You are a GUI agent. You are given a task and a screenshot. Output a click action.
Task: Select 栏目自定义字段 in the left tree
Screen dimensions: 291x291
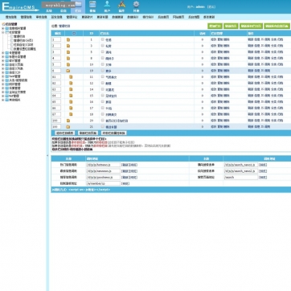pyautogui.click(x=23, y=45)
